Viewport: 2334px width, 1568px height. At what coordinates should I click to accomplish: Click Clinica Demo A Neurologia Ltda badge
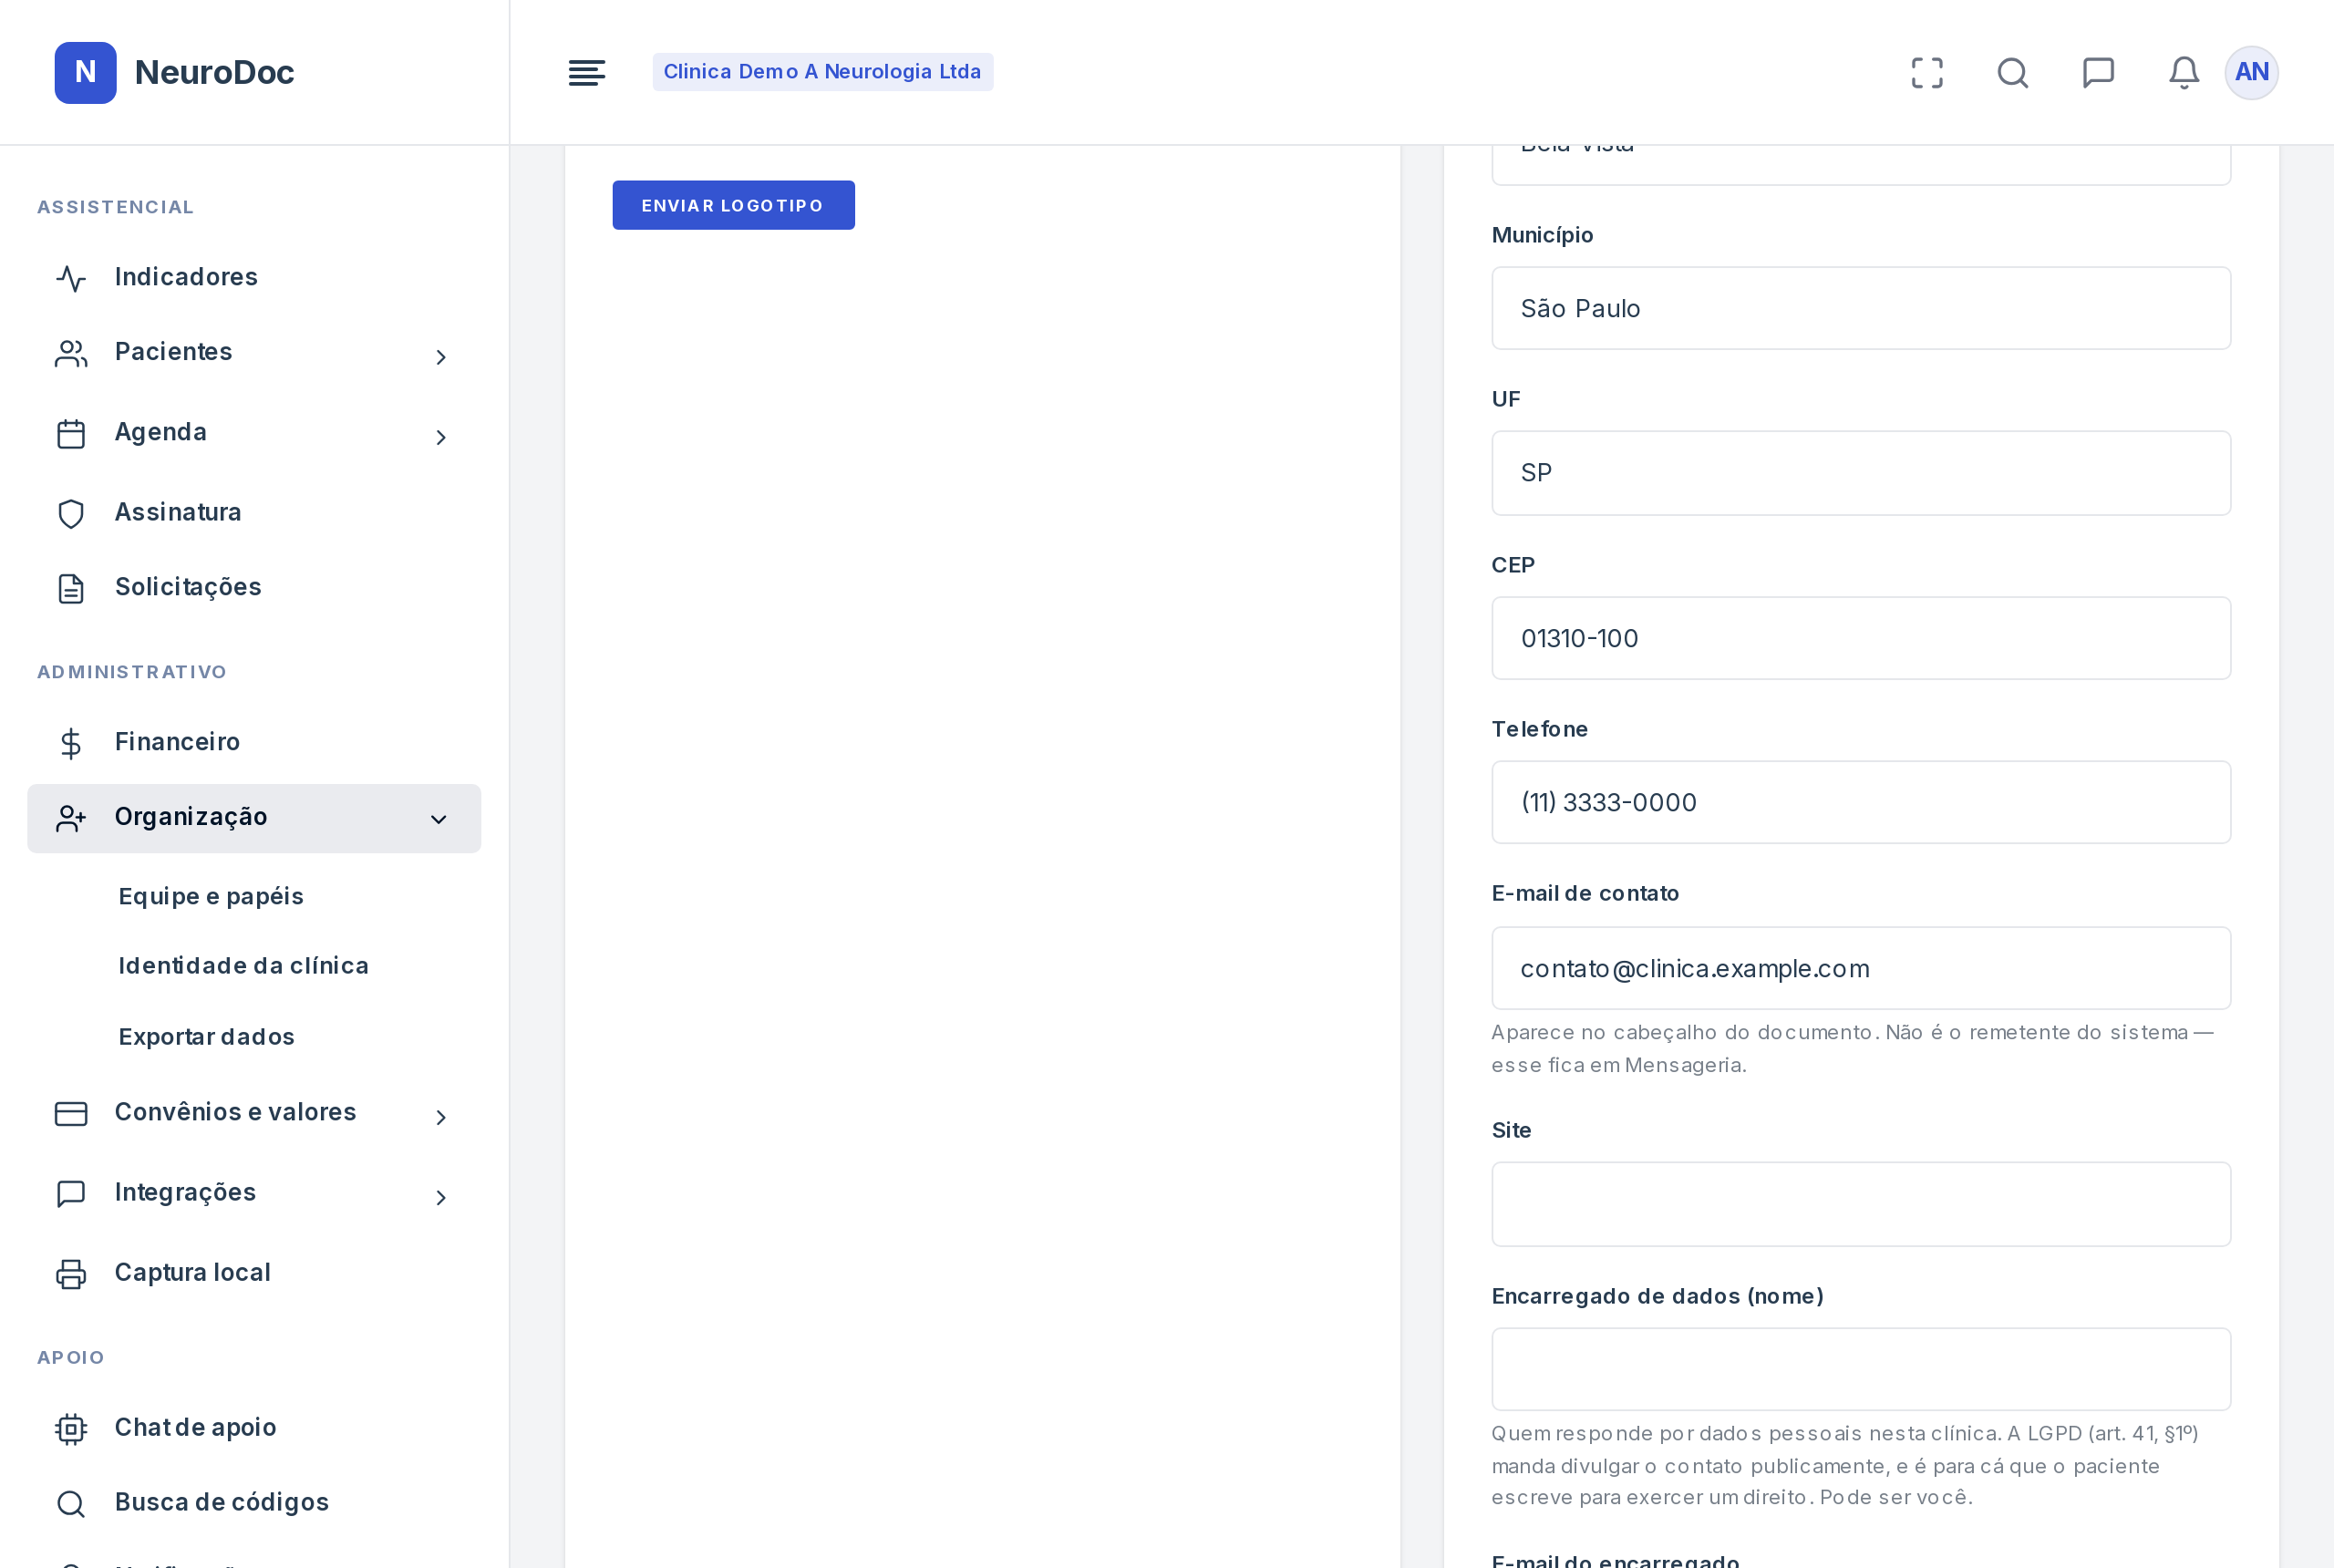coord(822,72)
